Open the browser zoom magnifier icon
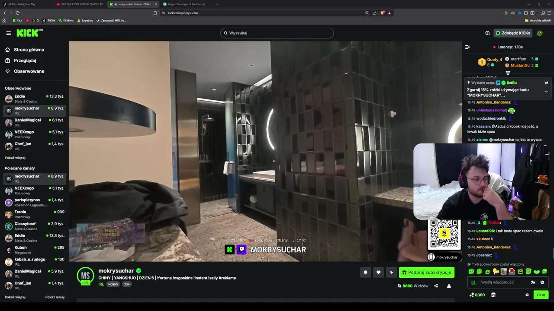 [x=367, y=13]
